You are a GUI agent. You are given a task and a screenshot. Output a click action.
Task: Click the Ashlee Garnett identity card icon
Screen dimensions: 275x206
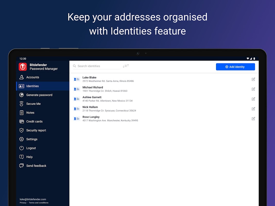pyautogui.click(x=77, y=99)
